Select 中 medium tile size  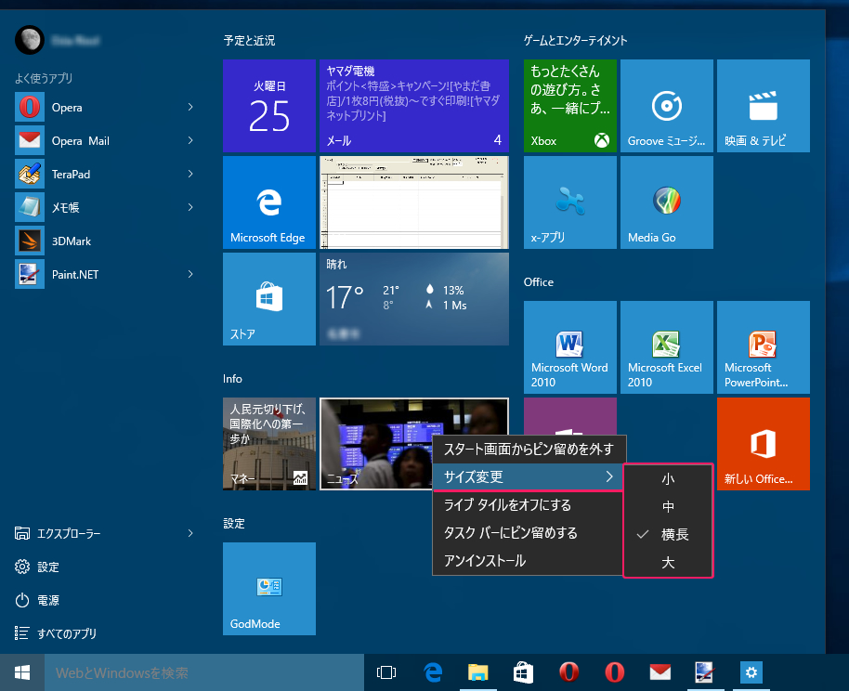tap(668, 506)
